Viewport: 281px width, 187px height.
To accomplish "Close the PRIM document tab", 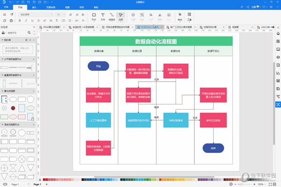I will click(x=64, y=27).
